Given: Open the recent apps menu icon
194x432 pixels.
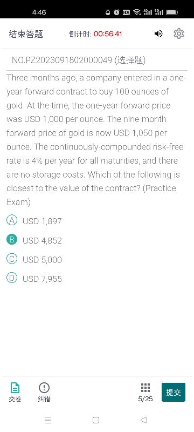Looking at the screenshot, I should 48,420.
